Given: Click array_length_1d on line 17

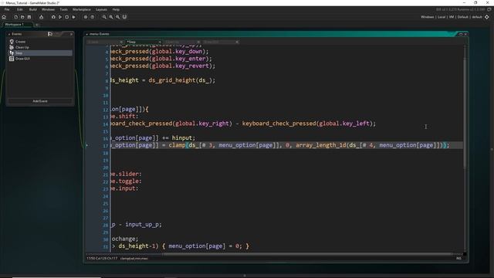Looking at the screenshot, I should pyautogui.click(x=321, y=145).
